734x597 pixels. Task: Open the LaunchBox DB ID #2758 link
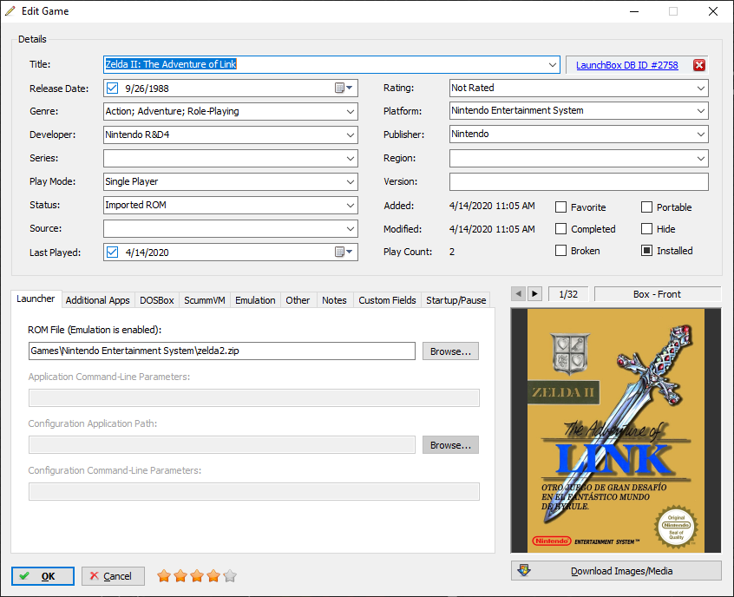tap(626, 65)
